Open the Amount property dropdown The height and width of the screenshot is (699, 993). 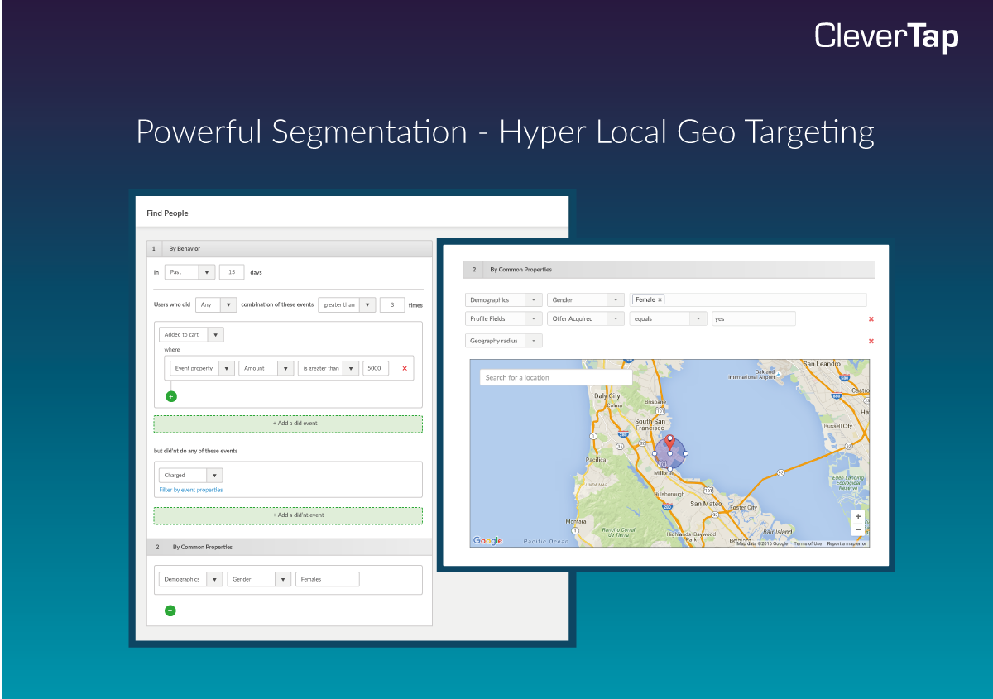pyautogui.click(x=266, y=368)
